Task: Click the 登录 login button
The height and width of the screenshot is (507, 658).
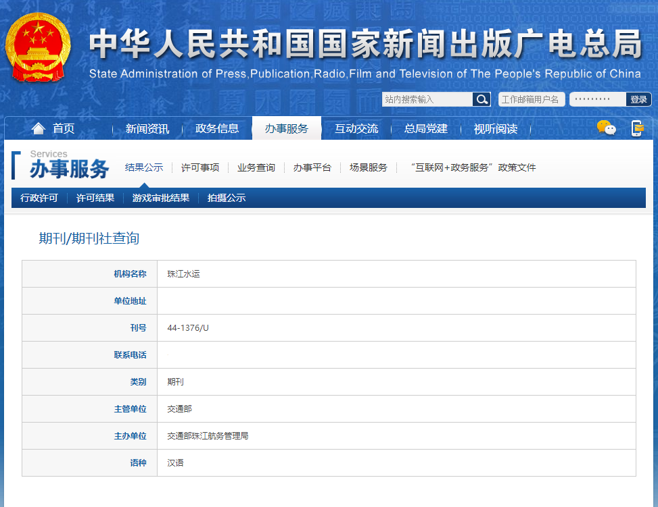Action: tap(638, 99)
